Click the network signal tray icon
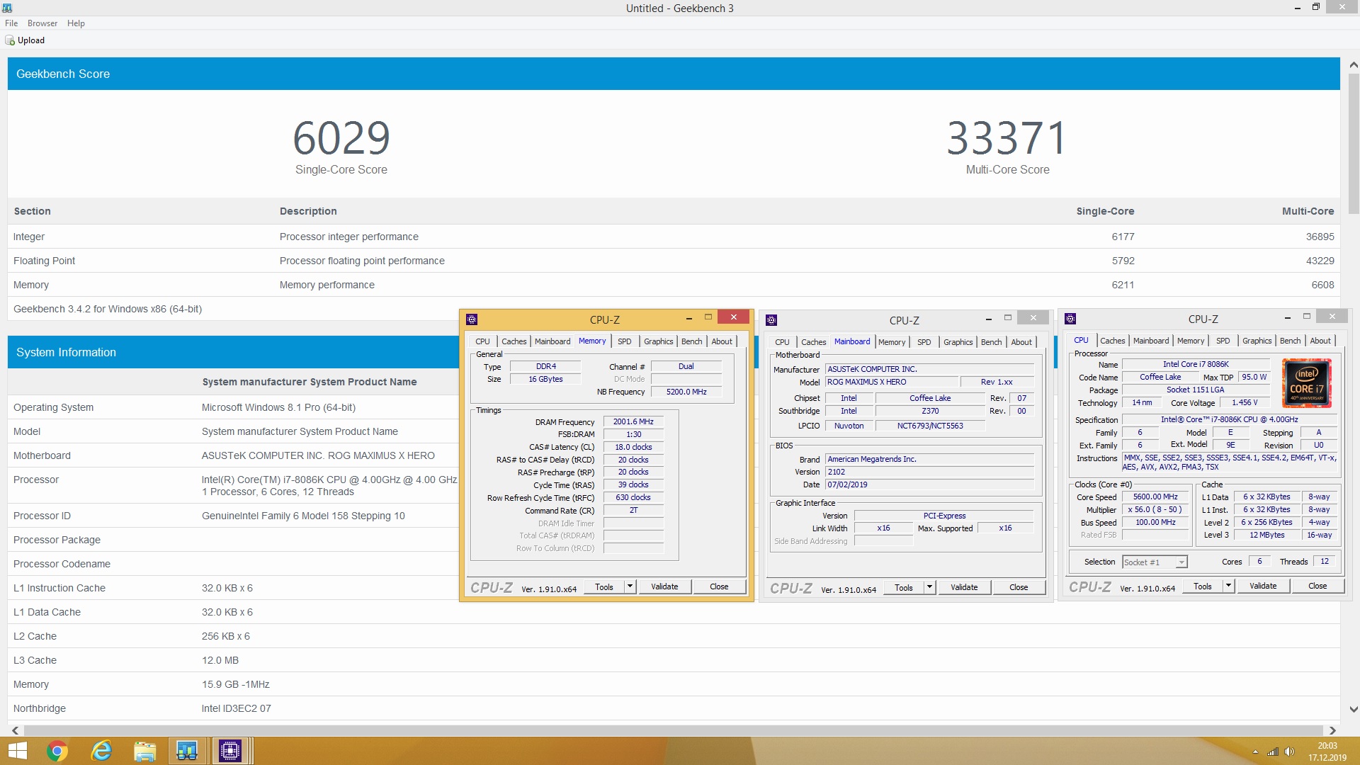This screenshot has height=765, width=1360. 1273,752
